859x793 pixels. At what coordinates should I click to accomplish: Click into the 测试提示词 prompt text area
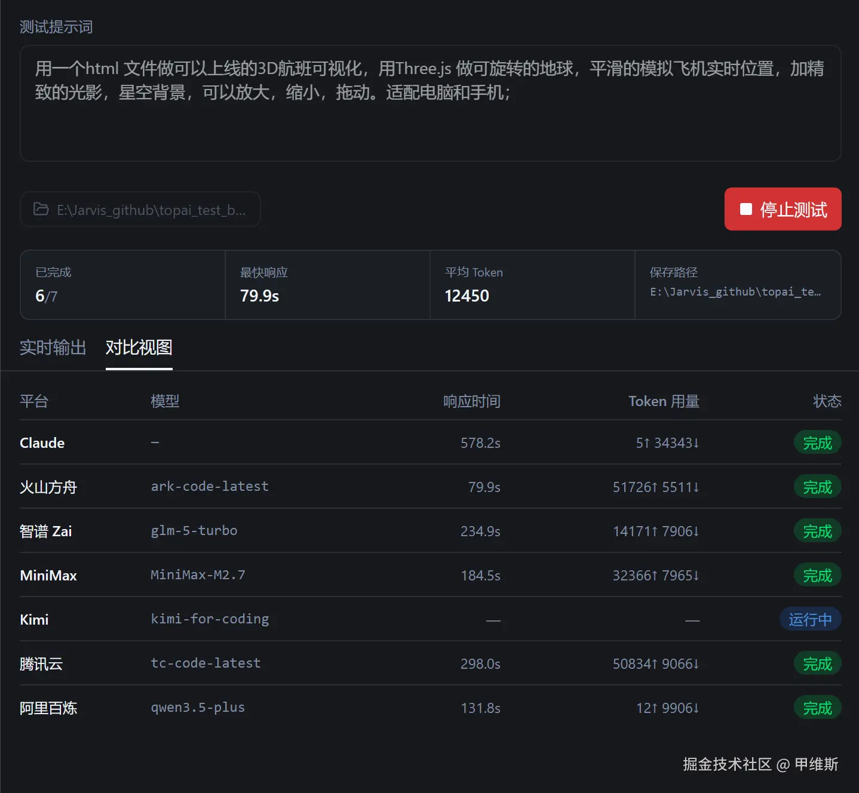(x=430, y=103)
